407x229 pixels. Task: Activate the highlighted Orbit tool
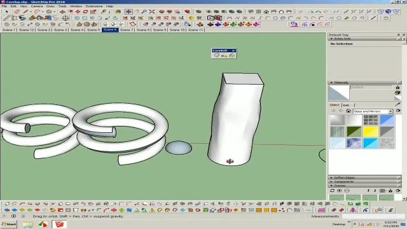click(x=128, y=11)
